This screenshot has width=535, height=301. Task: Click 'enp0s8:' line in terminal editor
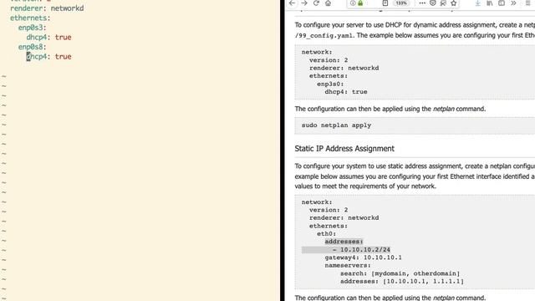(x=32, y=47)
